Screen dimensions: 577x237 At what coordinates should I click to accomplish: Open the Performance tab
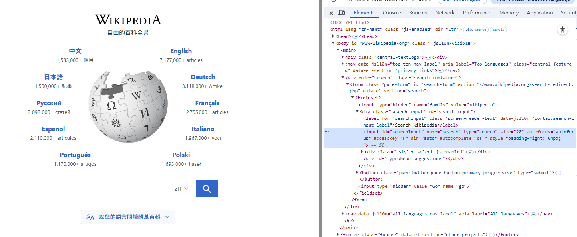[x=477, y=13]
